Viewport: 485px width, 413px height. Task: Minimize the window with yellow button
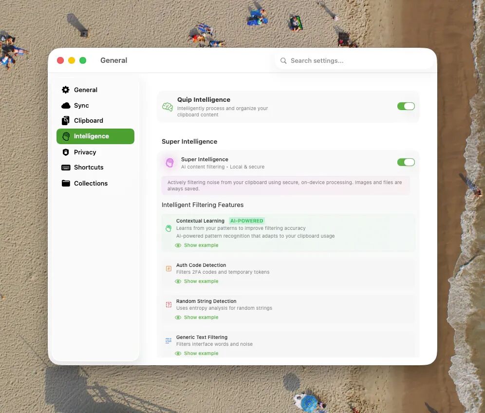pos(72,60)
